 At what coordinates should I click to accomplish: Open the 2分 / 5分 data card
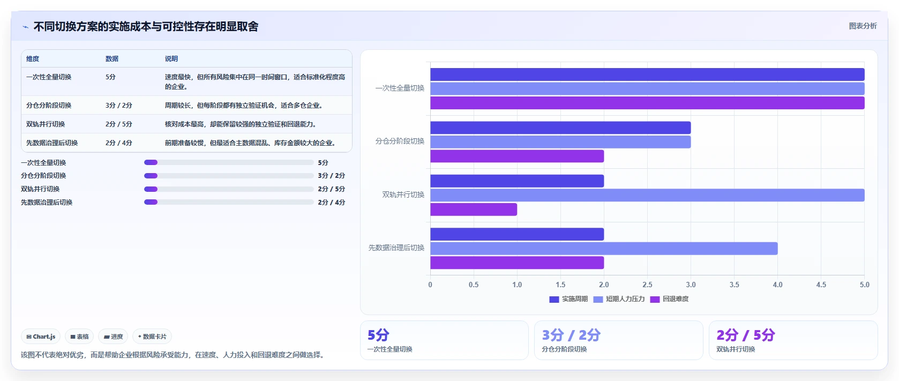793,340
